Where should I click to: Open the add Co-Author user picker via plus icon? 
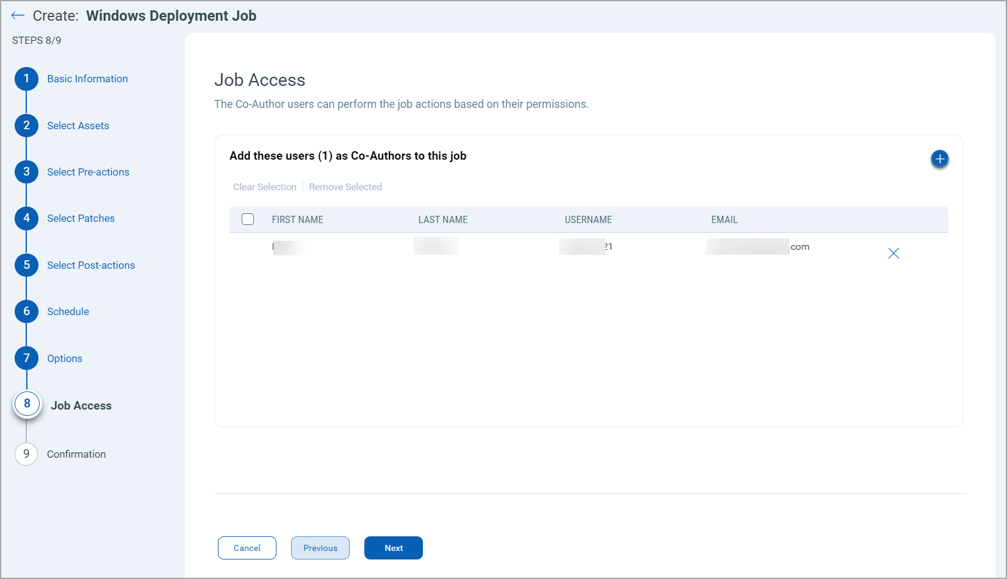pyautogui.click(x=939, y=158)
